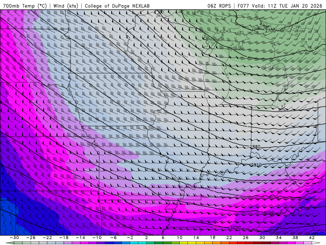Image resolution: width=326 pixels, height=245 pixels.
Task: Select the 34 color scale label
Action: tap(279, 238)
